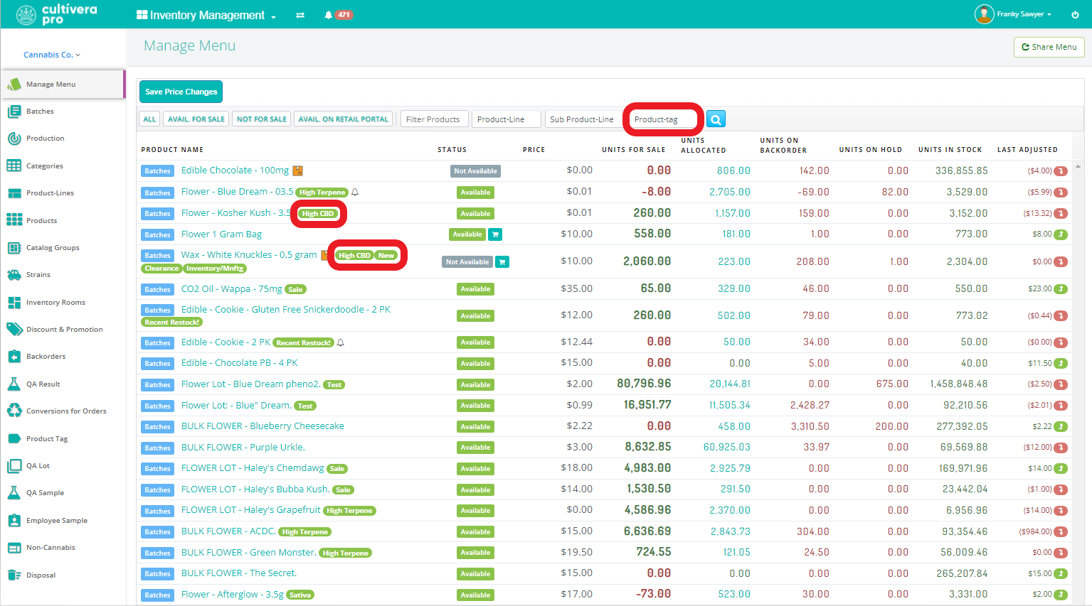The image size is (1092, 606).
Task: Click the red last-adjusted badge for Edible Chocolate
Action: [1061, 171]
